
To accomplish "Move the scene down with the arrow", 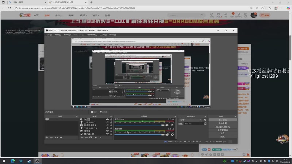I will [x=61, y=137].
